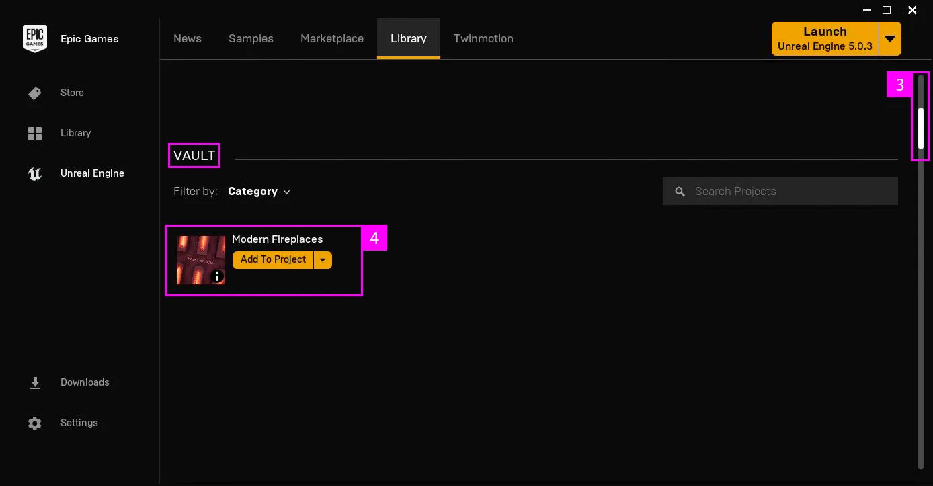Image resolution: width=933 pixels, height=486 pixels.
Task: Click the Epic Games logo icon
Action: (35, 38)
